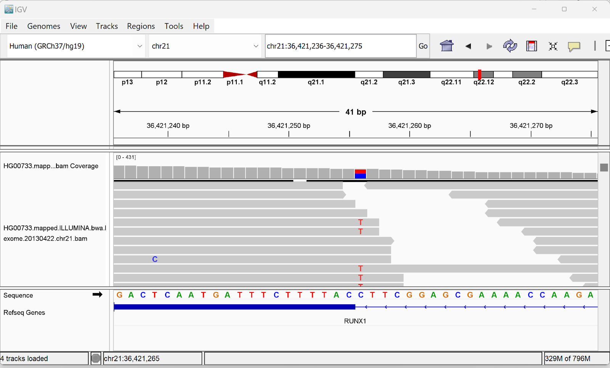Click the q21.1 band on chromosome ideogram
Screen dimensions: 610x368
(316, 74)
